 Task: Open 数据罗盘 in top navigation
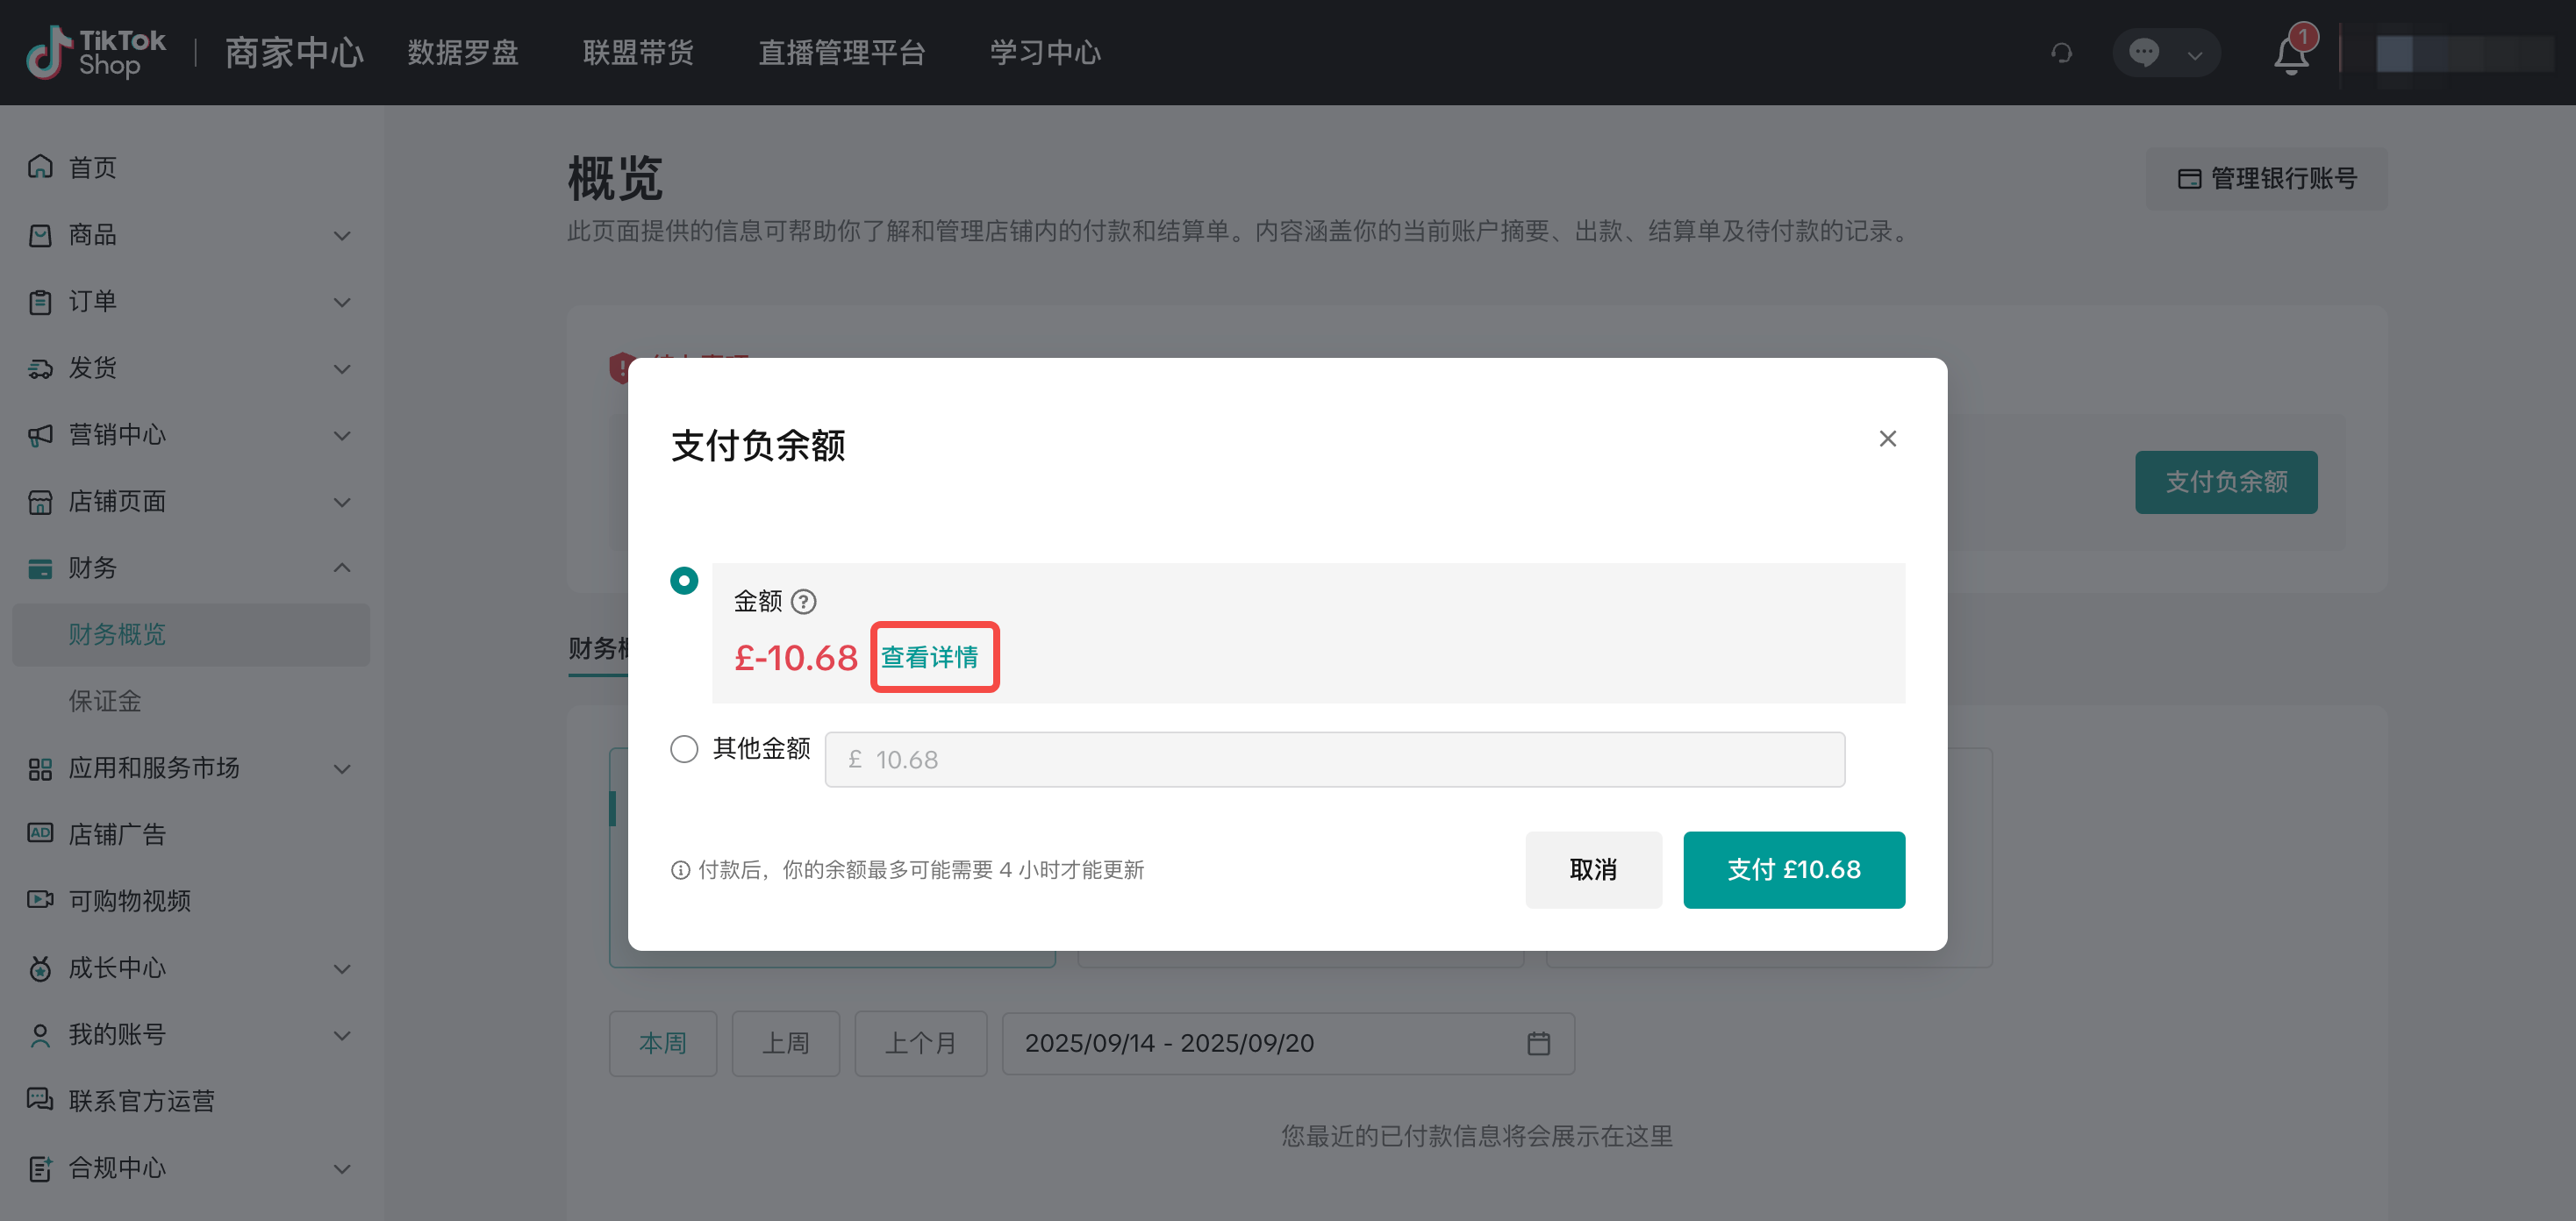[x=462, y=52]
